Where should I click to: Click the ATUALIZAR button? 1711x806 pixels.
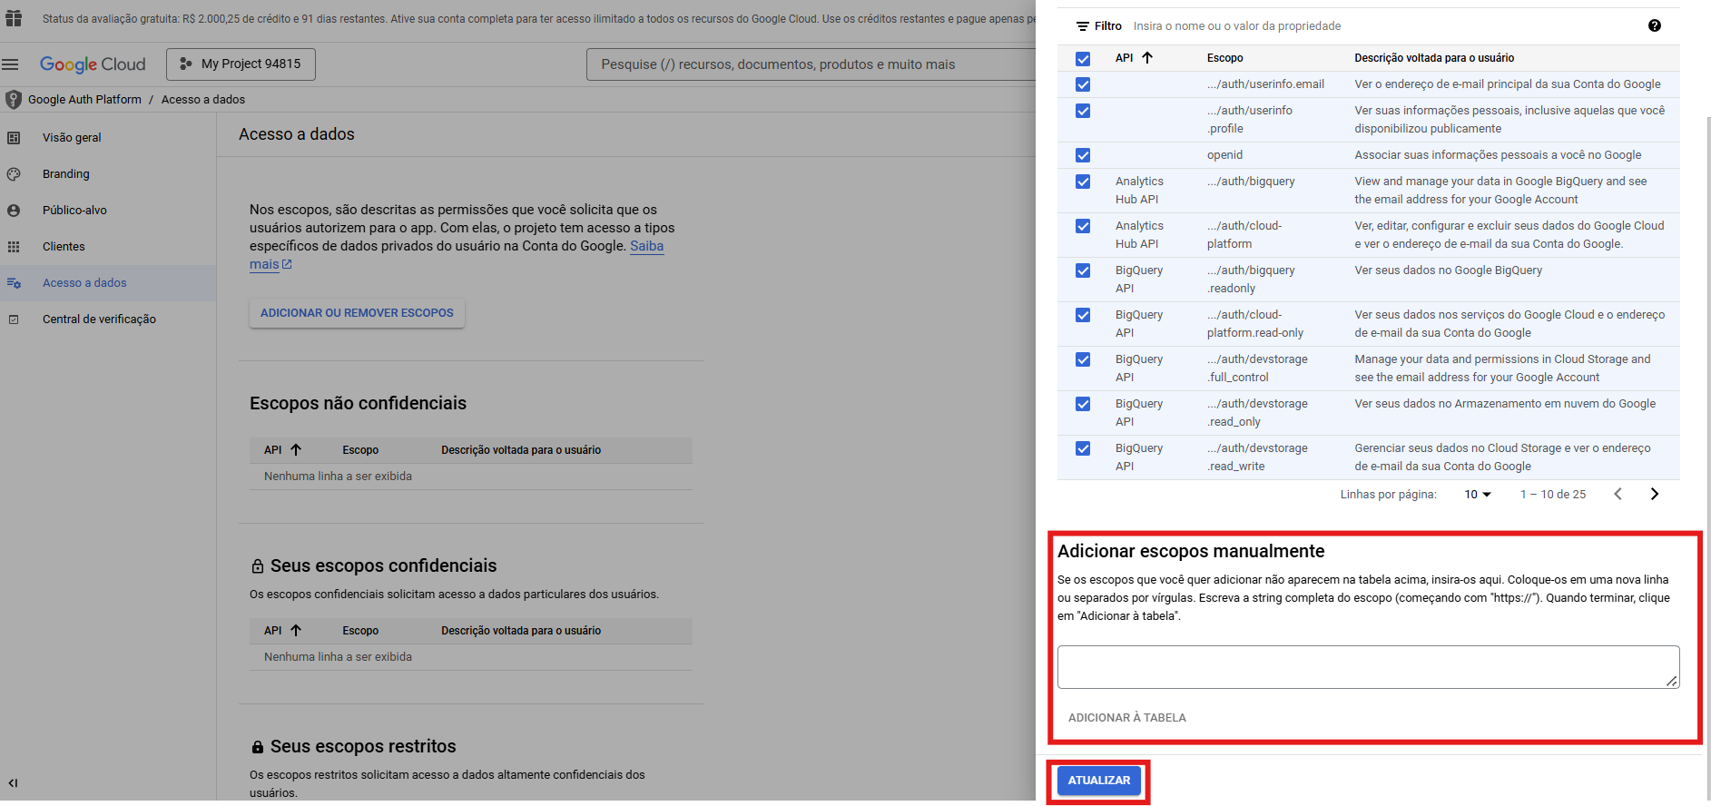[x=1098, y=781]
